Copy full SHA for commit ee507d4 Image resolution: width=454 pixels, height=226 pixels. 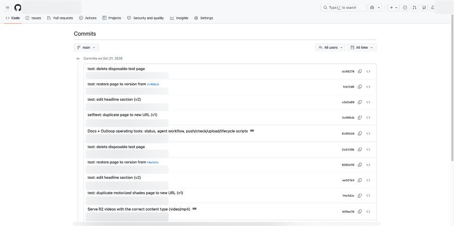pyautogui.click(x=359, y=180)
